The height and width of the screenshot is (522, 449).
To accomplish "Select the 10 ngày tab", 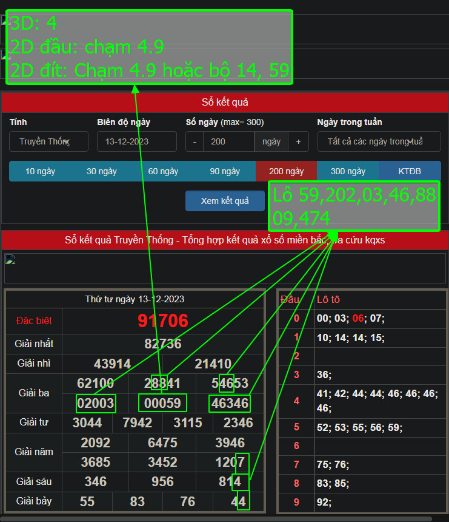I will point(40,171).
